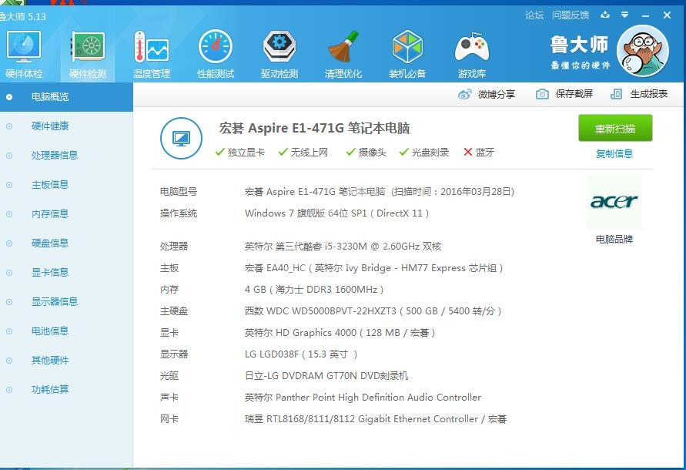Open 性能测试 performance test gauge icon
Viewport: 686px width, 470px height.
coord(216,46)
